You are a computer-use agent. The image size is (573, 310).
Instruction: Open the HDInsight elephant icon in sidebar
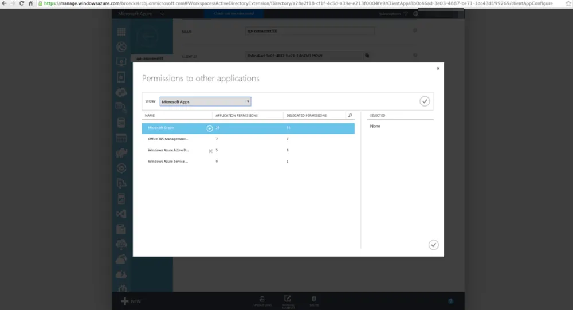(121, 153)
